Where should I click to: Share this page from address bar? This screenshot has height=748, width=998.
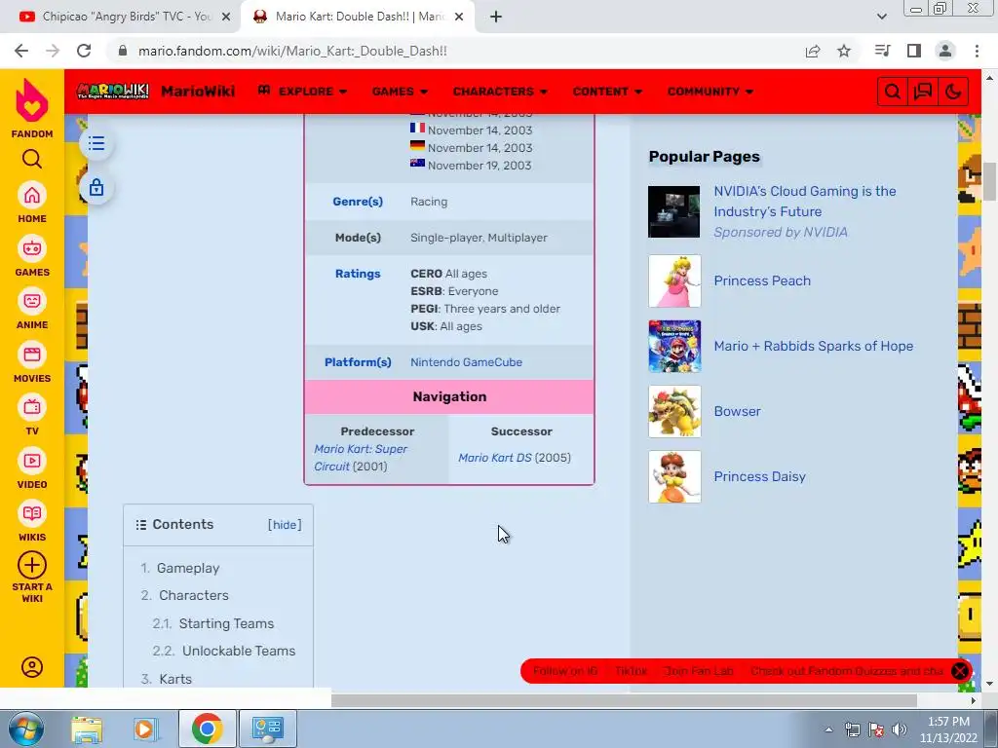(813, 51)
